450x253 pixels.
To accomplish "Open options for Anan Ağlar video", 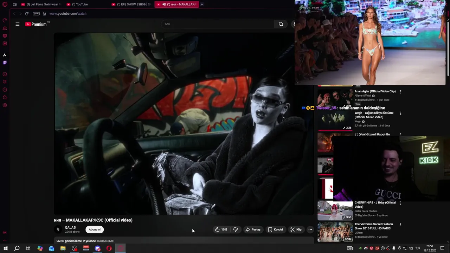I will [x=400, y=92].
